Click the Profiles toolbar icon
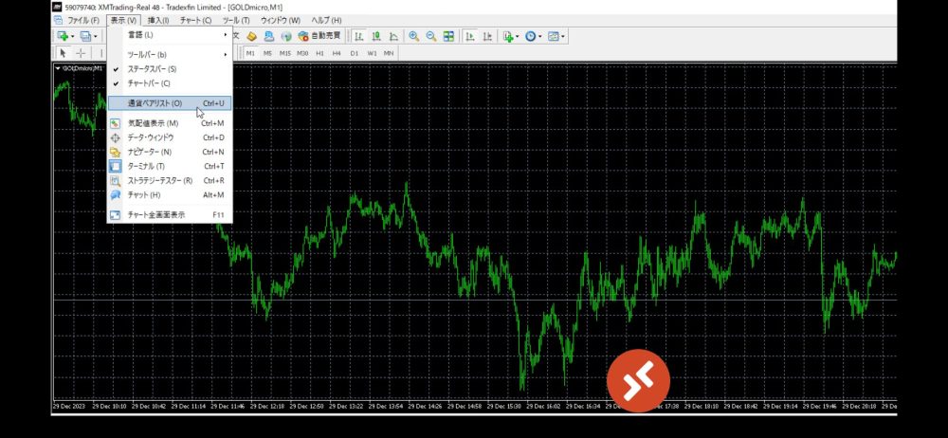This screenshot has height=438, width=948. coord(85,36)
